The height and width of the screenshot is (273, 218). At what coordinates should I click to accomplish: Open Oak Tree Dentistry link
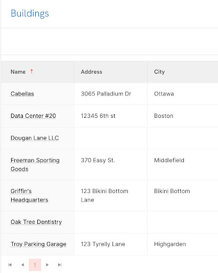tap(36, 222)
